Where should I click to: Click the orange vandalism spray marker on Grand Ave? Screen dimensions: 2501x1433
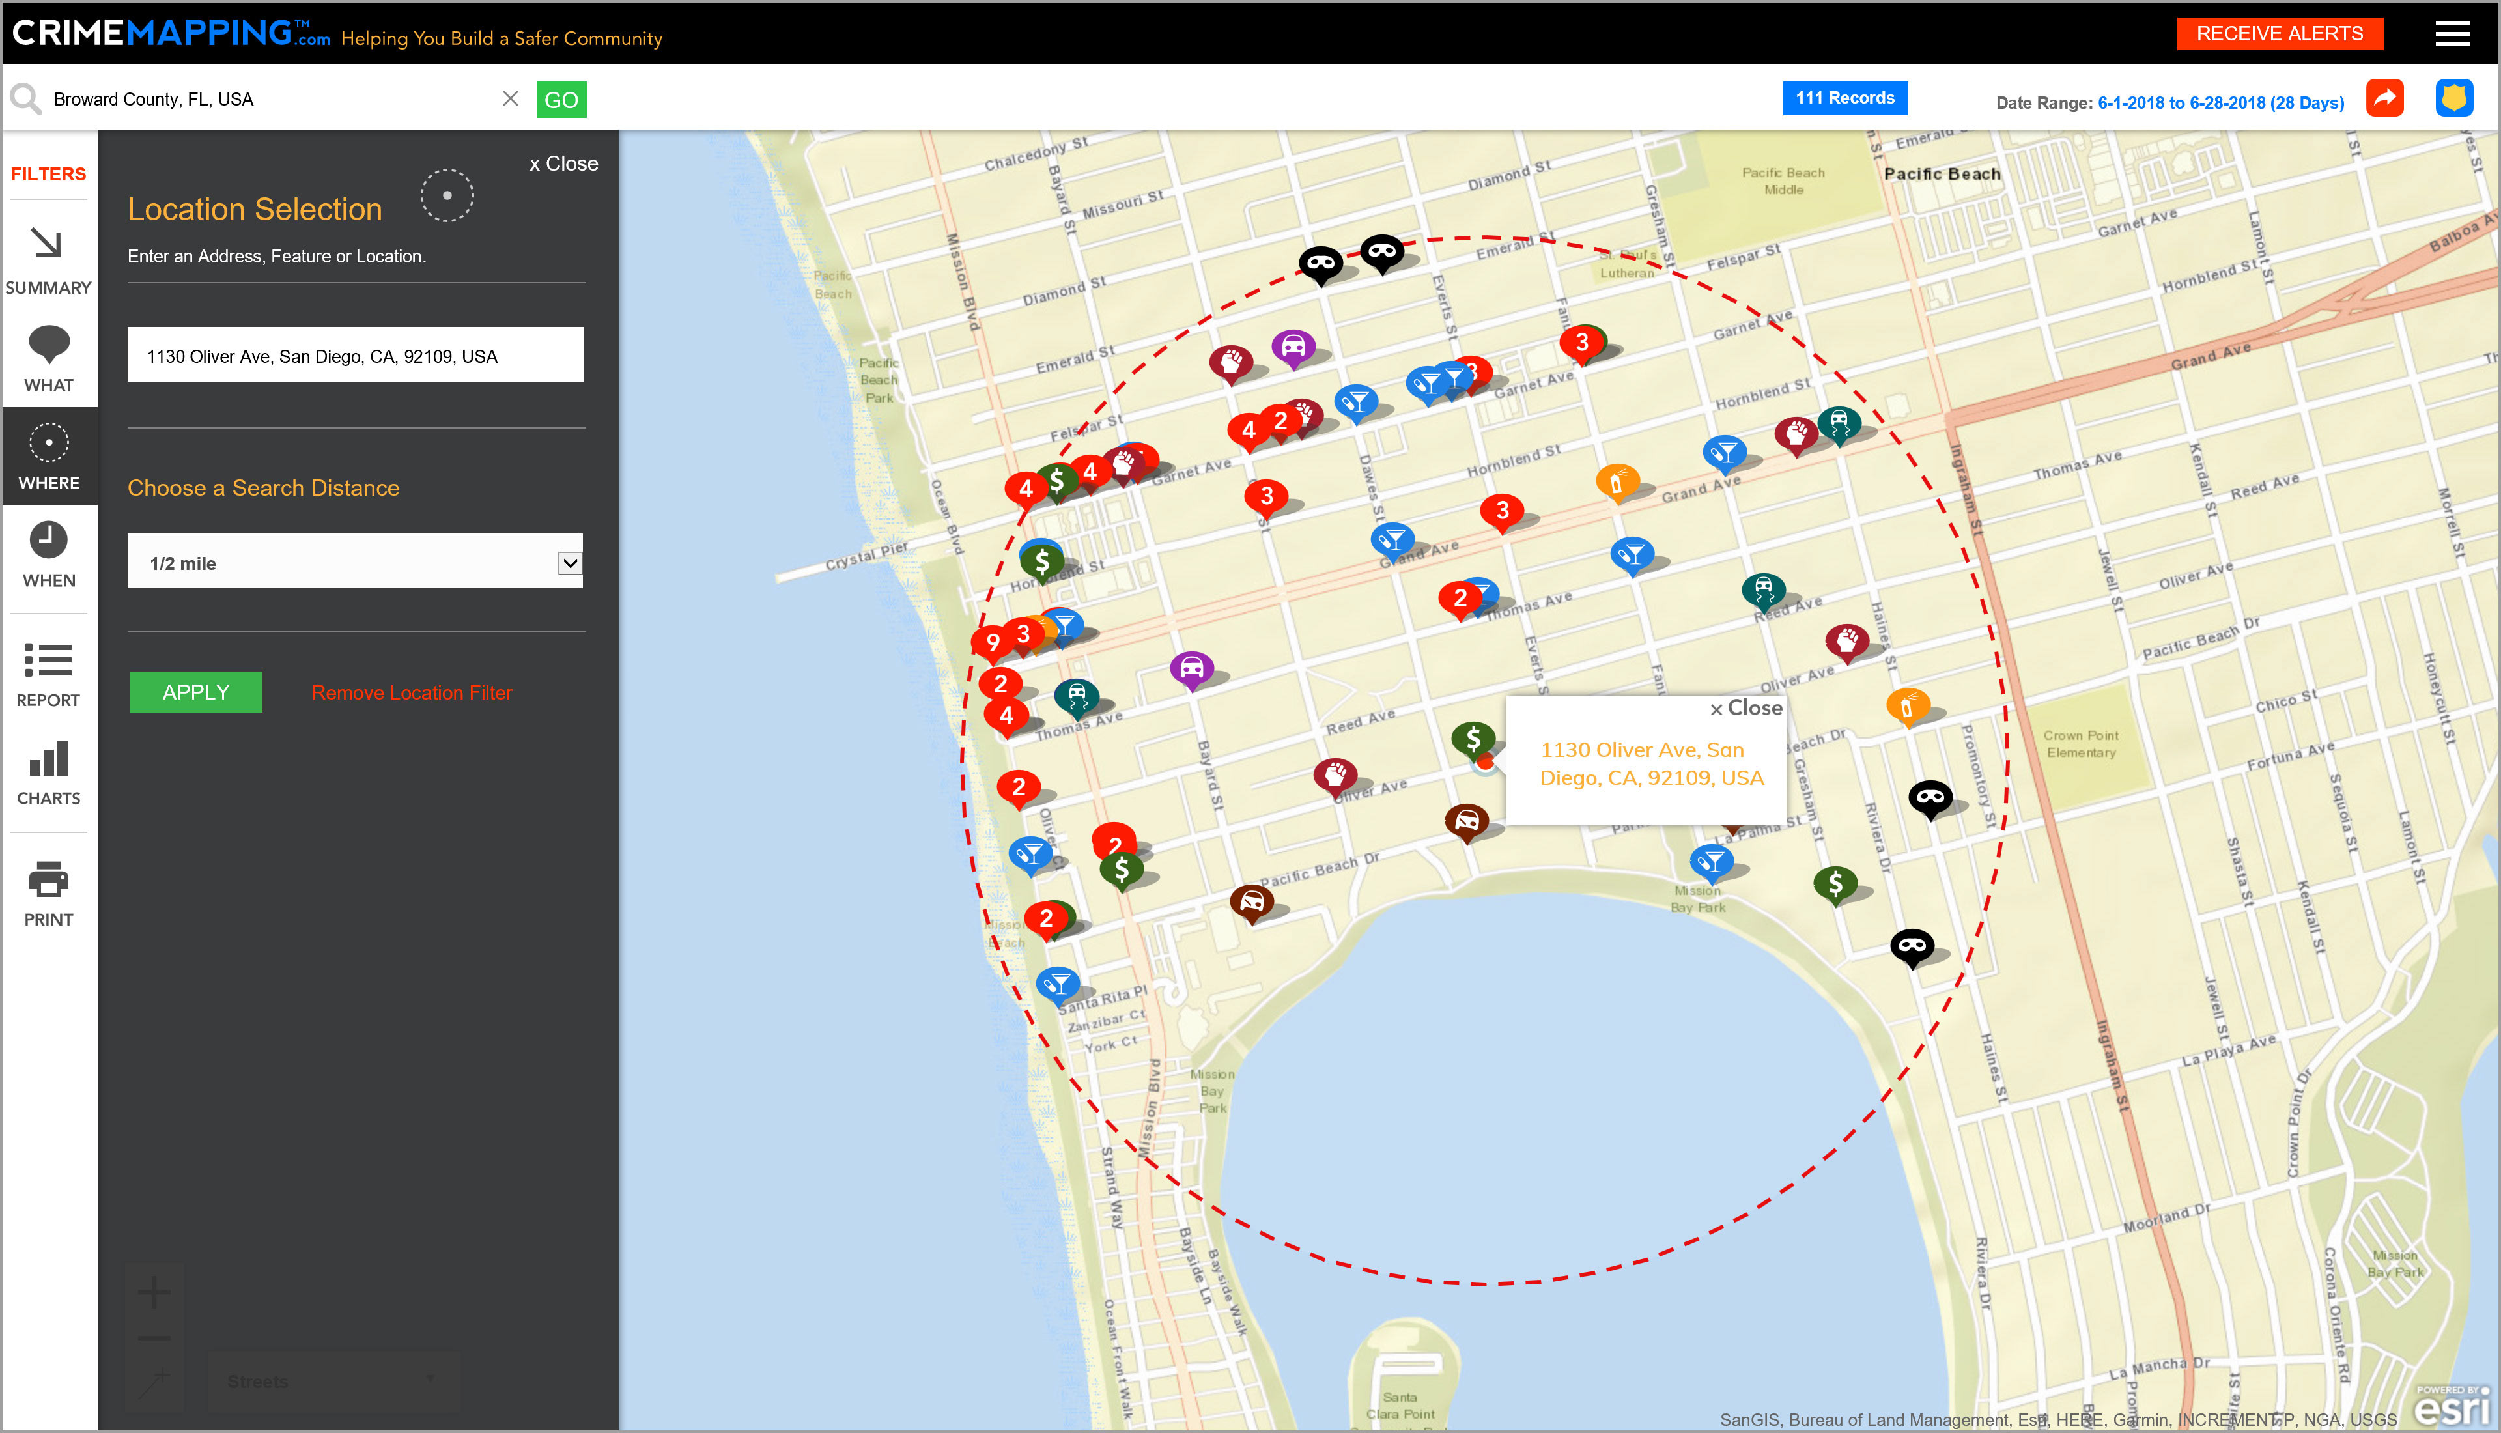(x=1617, y=482)
